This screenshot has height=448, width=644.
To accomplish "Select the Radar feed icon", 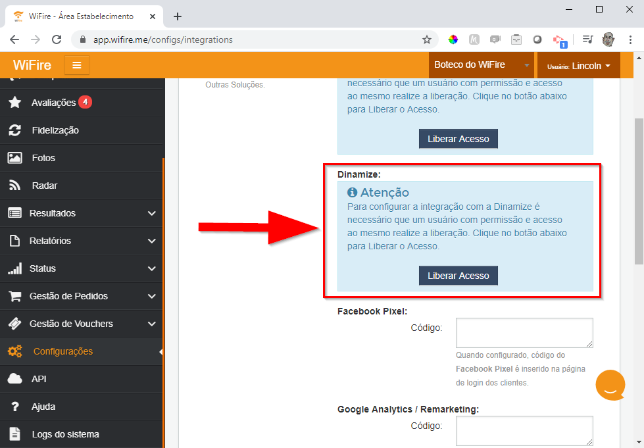I will 14,186.
